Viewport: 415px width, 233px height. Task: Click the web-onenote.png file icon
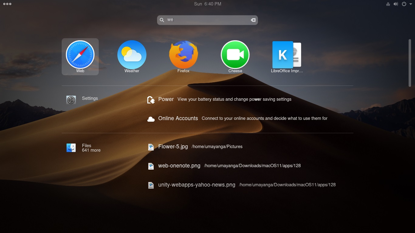[151, 166]
